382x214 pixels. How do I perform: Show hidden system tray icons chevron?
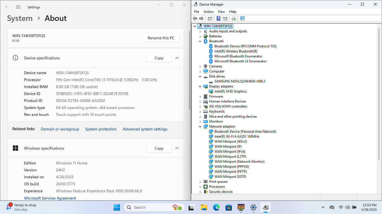(x=323, y=207)
